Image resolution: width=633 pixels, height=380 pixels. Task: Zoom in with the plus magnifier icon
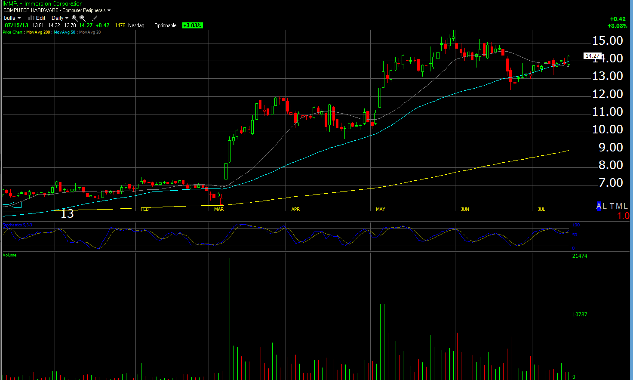pyautogui.click(x=74, y=18)
